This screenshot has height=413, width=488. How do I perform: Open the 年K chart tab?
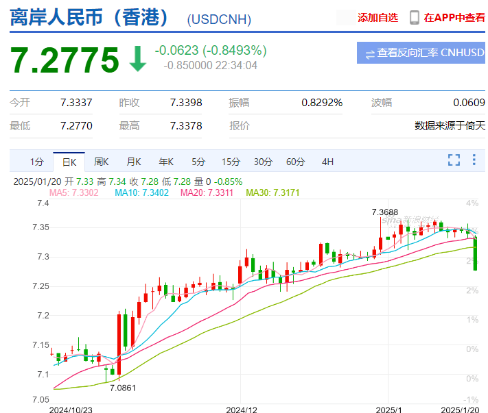point(166,162)
